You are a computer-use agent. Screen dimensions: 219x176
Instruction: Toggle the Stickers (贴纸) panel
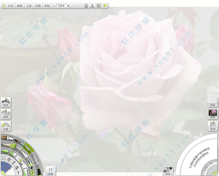click(6, 102)
